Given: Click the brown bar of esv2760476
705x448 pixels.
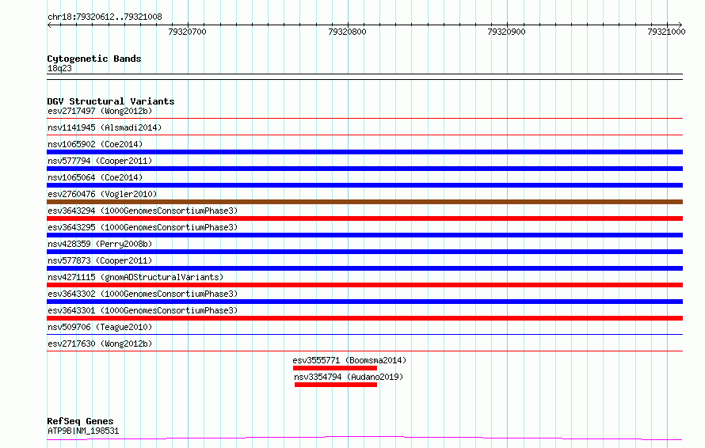Looking at the screenshot, I should point(364,202).
